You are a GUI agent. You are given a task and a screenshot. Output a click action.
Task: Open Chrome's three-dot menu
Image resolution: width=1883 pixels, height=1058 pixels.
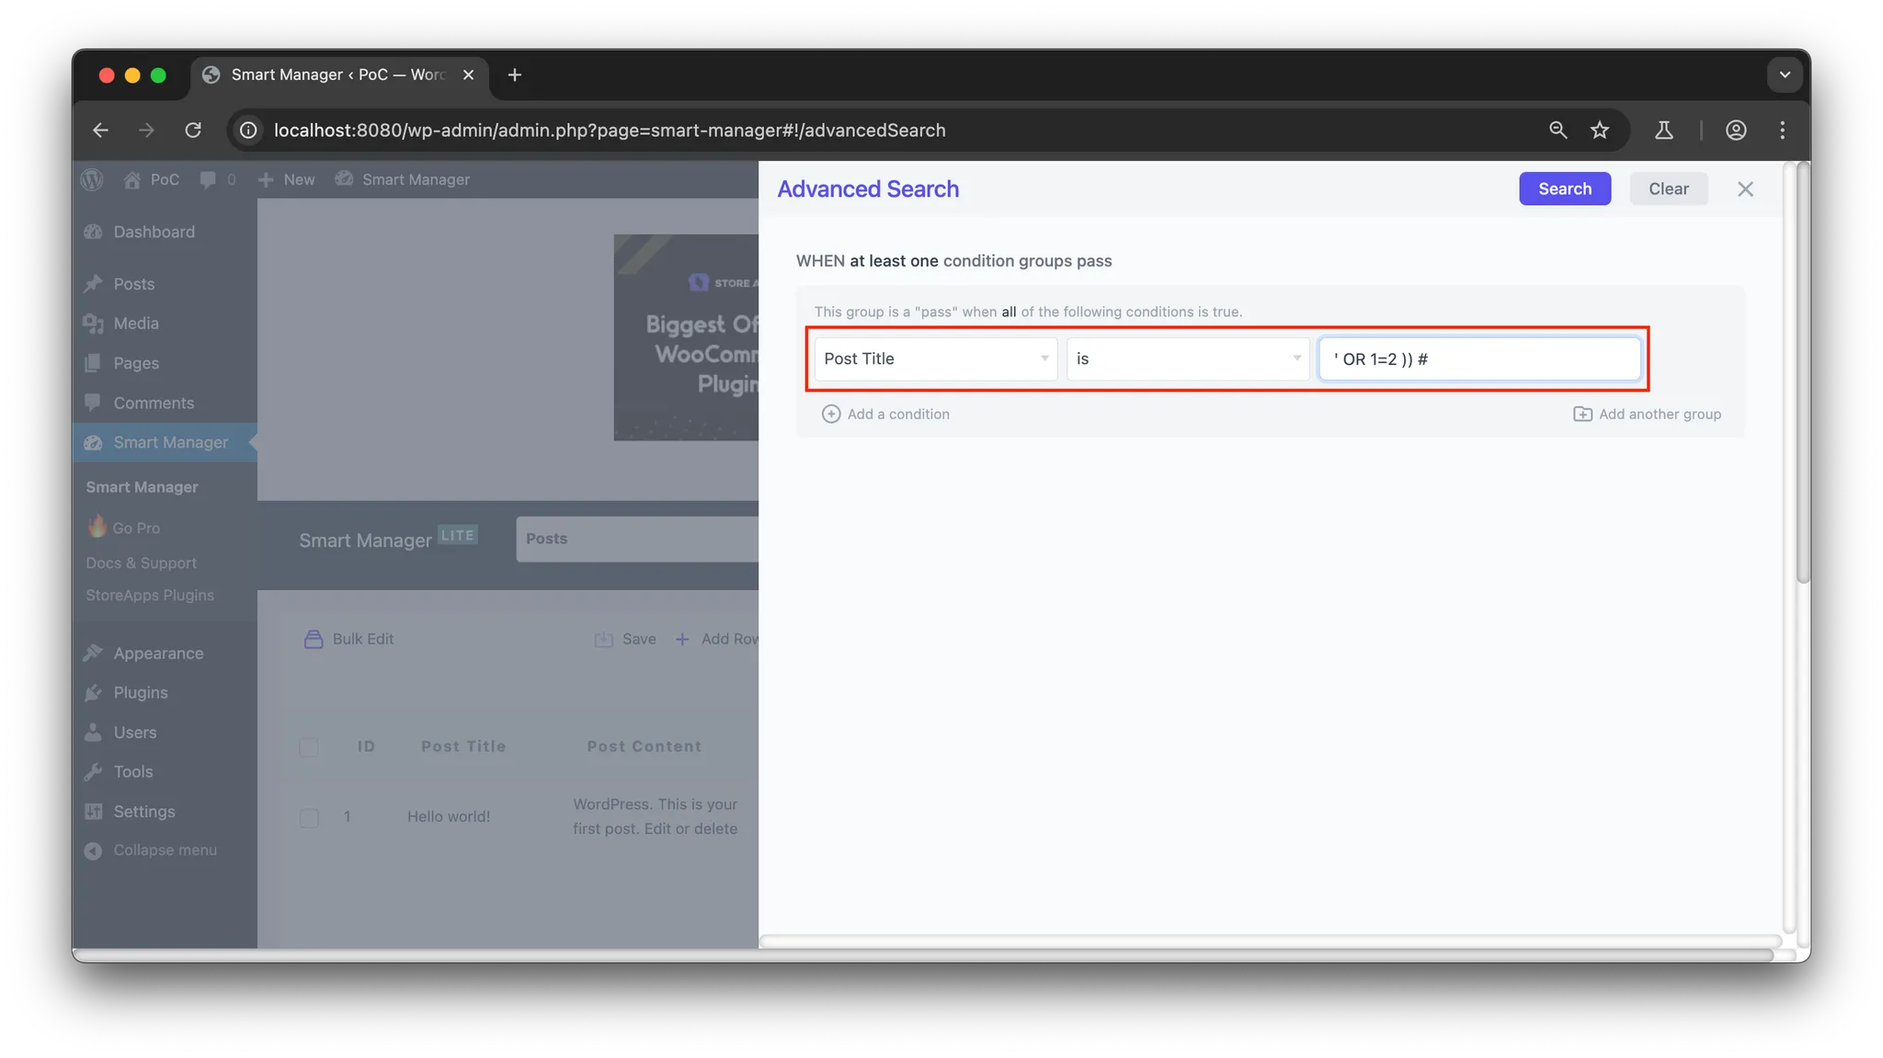click(1782, 131)
